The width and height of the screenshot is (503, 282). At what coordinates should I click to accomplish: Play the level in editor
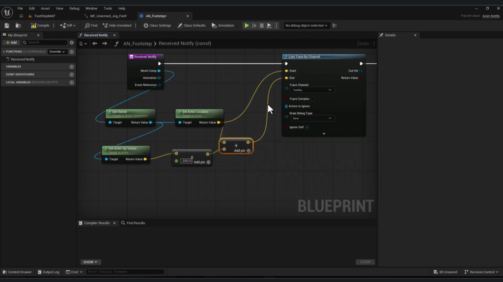click(247, 26)
